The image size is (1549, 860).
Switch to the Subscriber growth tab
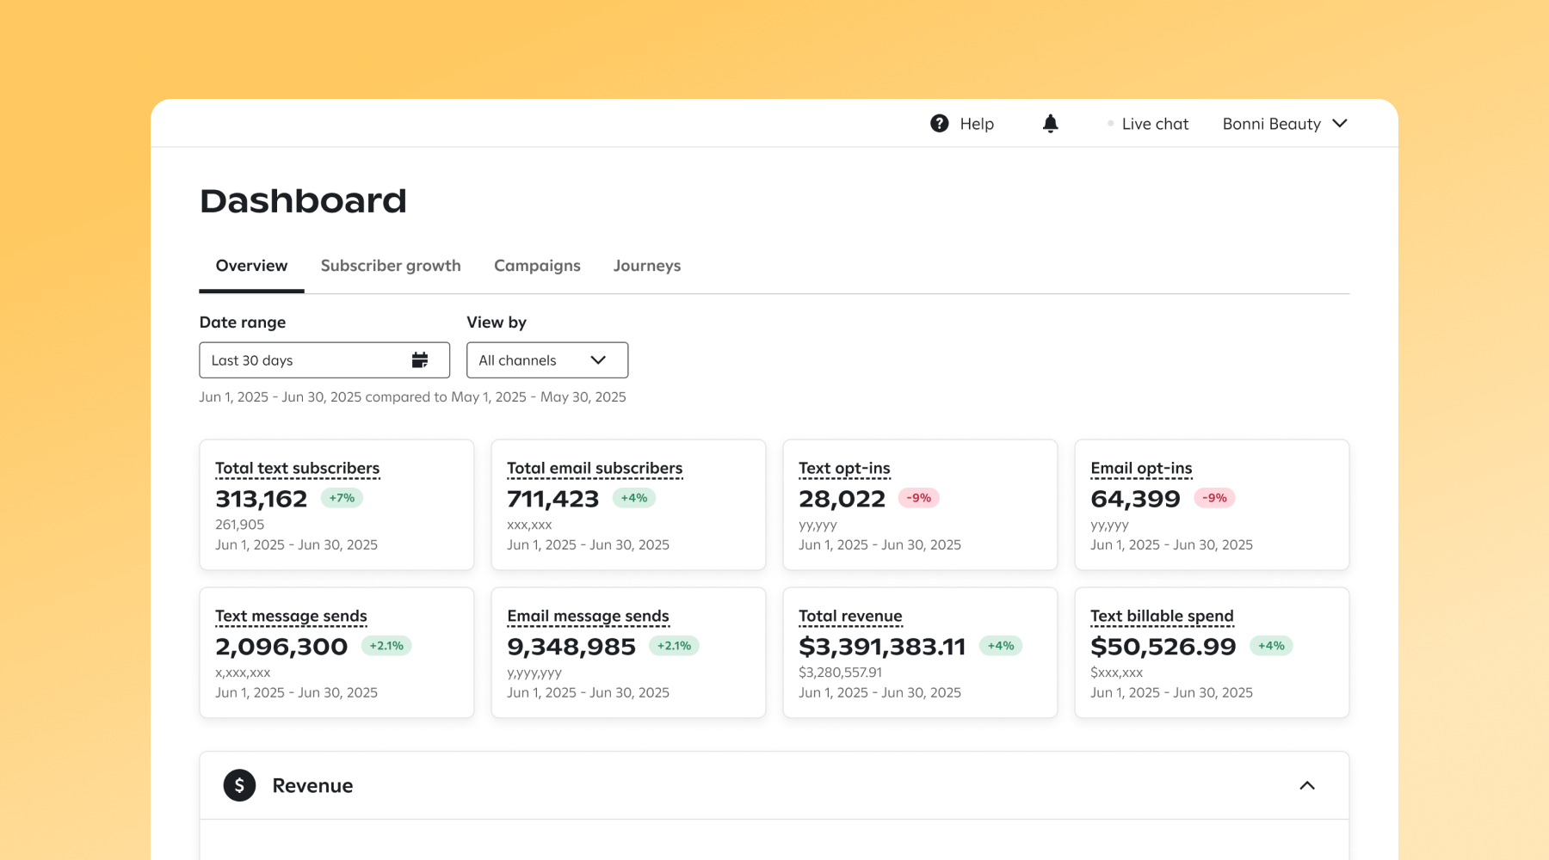tap(390, 266)
